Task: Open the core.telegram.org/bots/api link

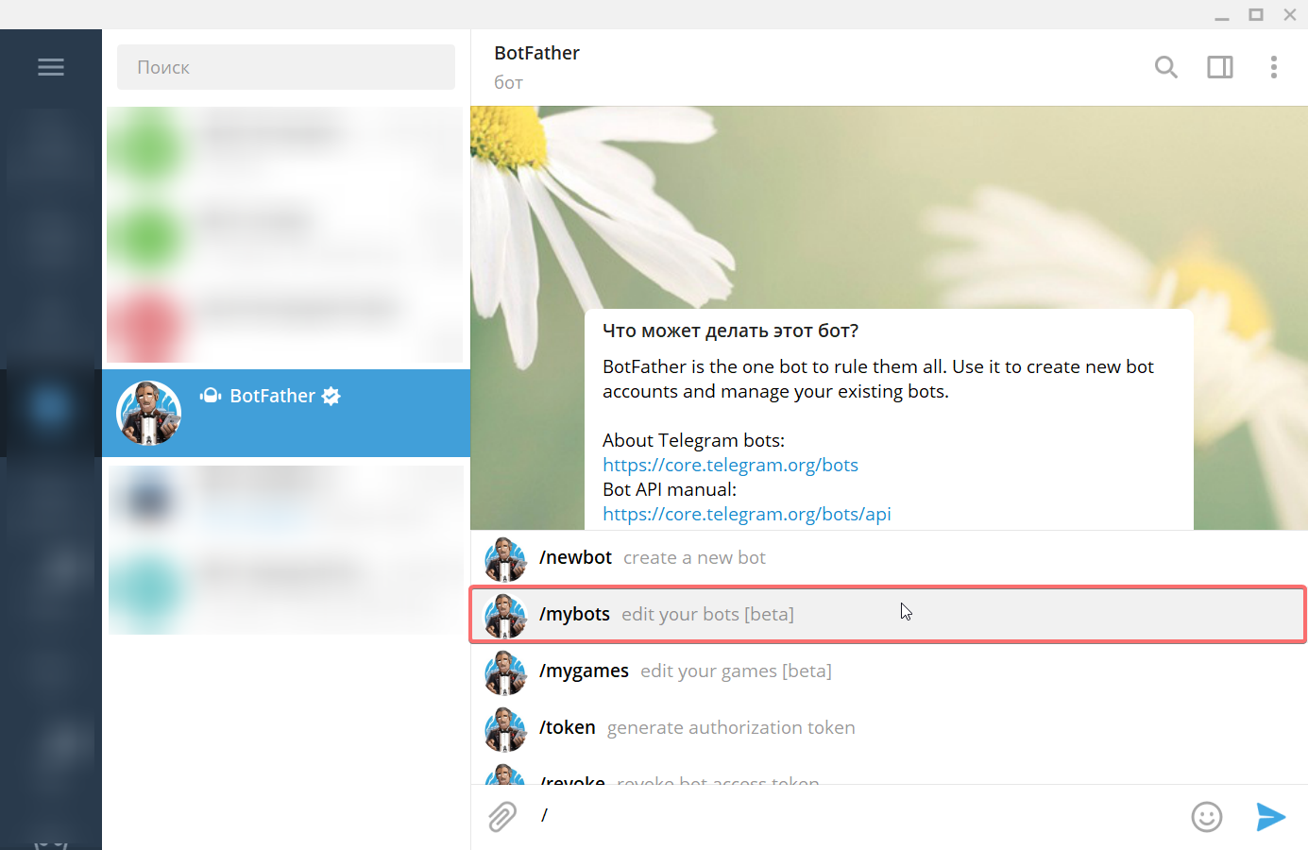Action: (x=747, y=514)
